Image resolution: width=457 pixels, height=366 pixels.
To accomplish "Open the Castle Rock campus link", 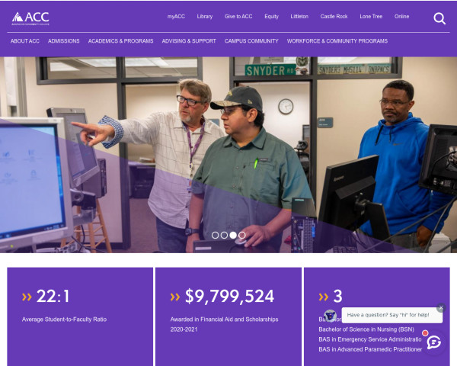I will (x=334, y=17).
